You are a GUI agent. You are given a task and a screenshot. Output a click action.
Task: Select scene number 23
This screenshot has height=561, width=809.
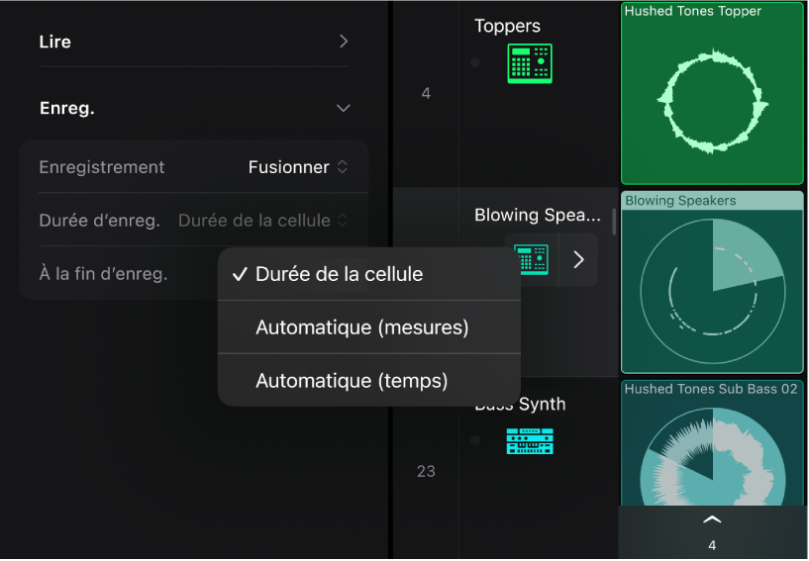(x=426, y=471)
